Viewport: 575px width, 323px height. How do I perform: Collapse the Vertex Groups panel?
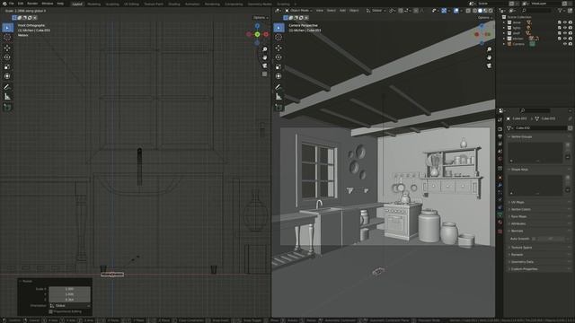coord(521,136)
